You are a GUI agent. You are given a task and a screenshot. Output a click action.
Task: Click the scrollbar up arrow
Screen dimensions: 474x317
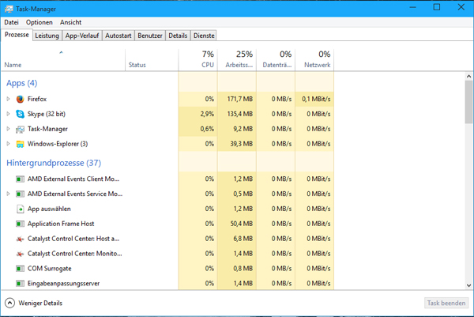coord(468,77)
